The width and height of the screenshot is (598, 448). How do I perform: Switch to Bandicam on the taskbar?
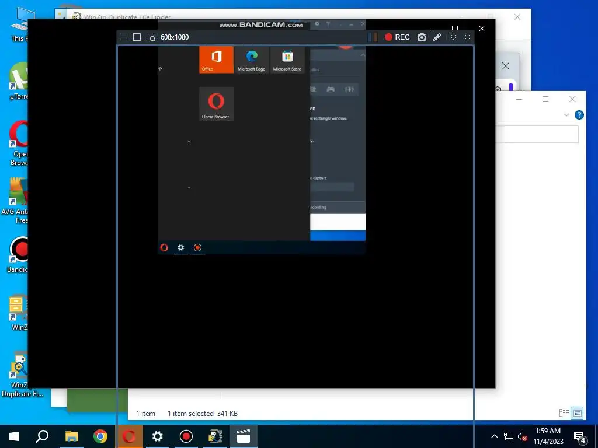[186, 436]
